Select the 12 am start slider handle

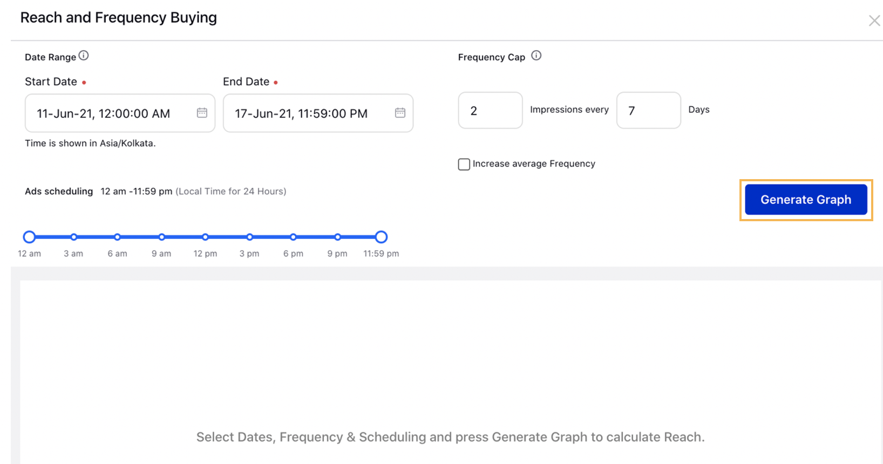click(x=30, y=237)
